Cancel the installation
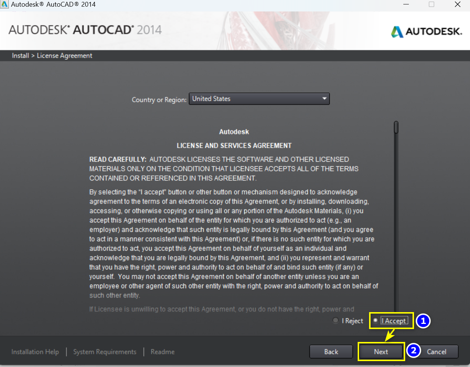This screenshot has width=470, height=367. [436, 352]
